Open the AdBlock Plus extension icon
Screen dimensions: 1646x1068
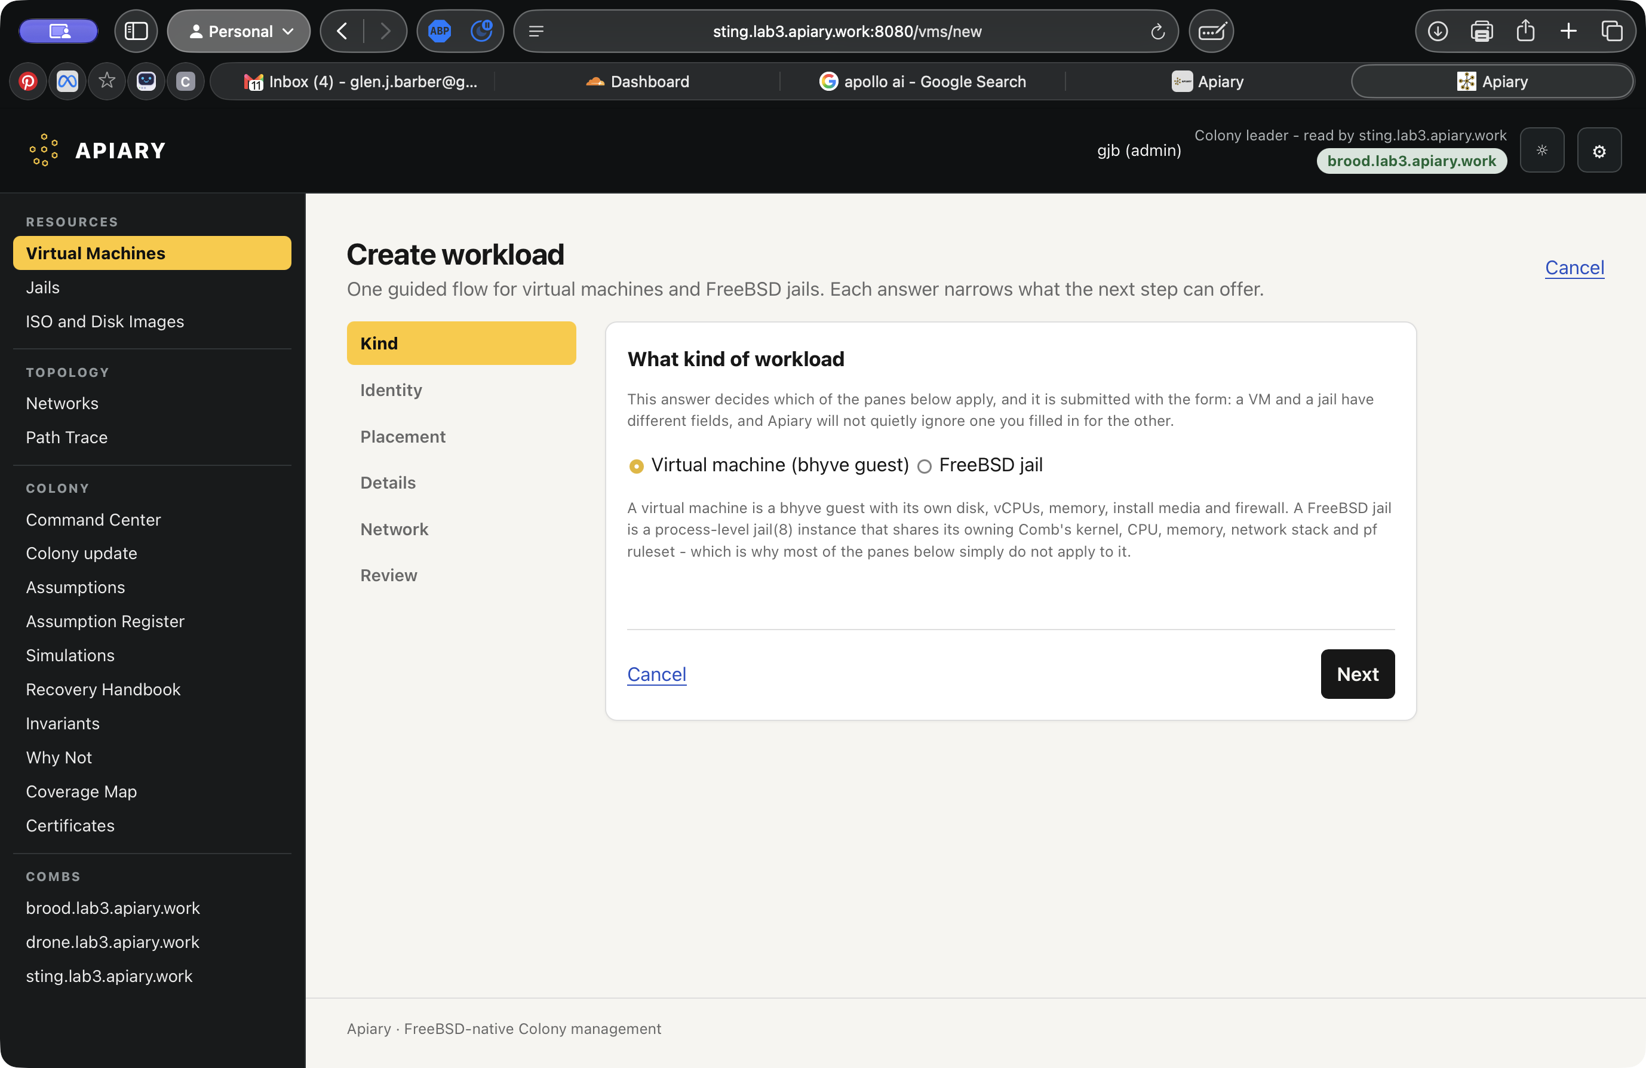(439, 31)
